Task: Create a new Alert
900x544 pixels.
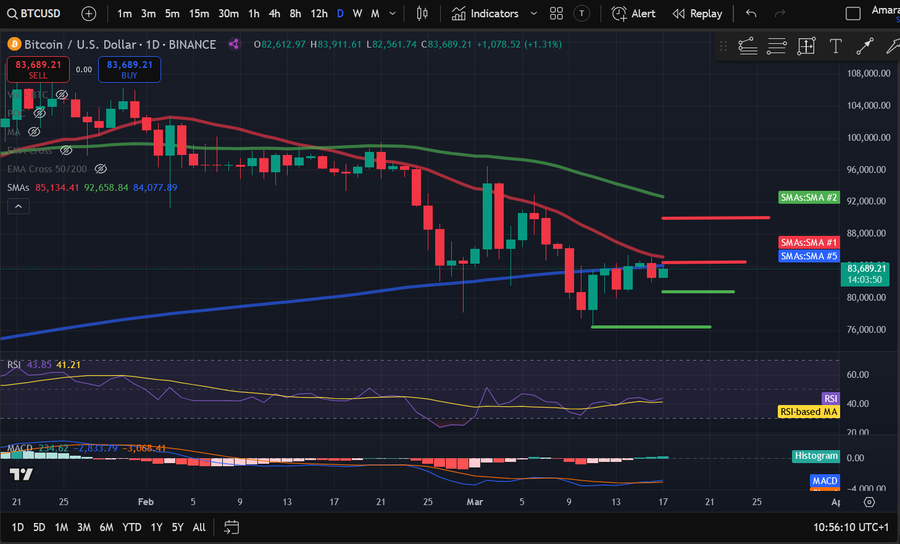Action: (x=633, y=14)
